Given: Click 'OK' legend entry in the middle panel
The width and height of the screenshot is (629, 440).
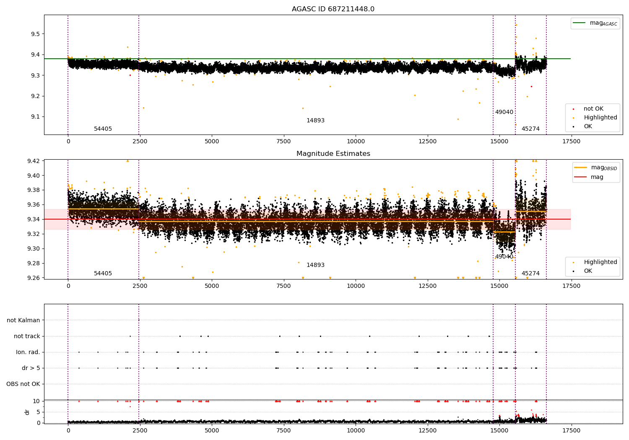Looking at the screenshot, I should [x=588, y=271].
